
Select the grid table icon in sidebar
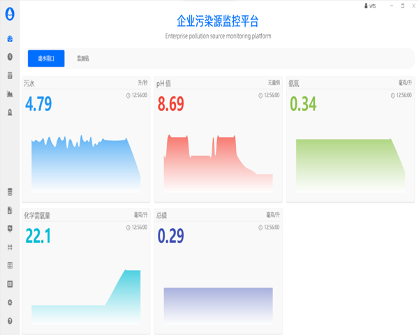click(10, 266)
